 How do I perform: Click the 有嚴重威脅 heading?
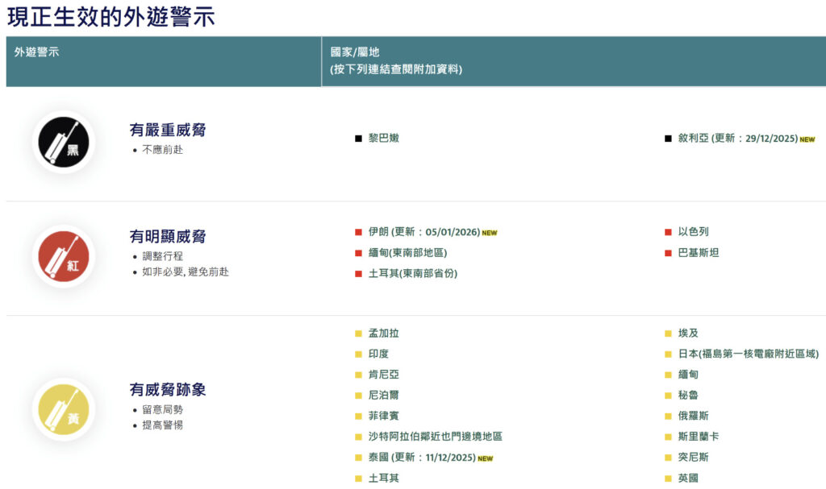coord(168,130)
